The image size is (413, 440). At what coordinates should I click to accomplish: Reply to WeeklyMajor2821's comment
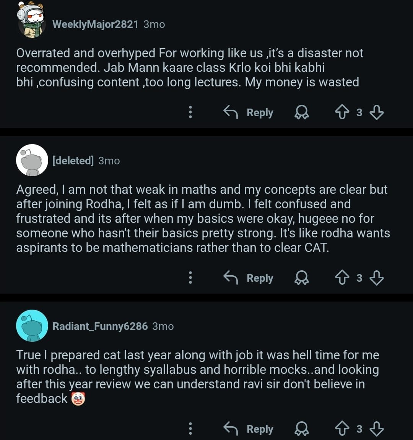[249, 112]
